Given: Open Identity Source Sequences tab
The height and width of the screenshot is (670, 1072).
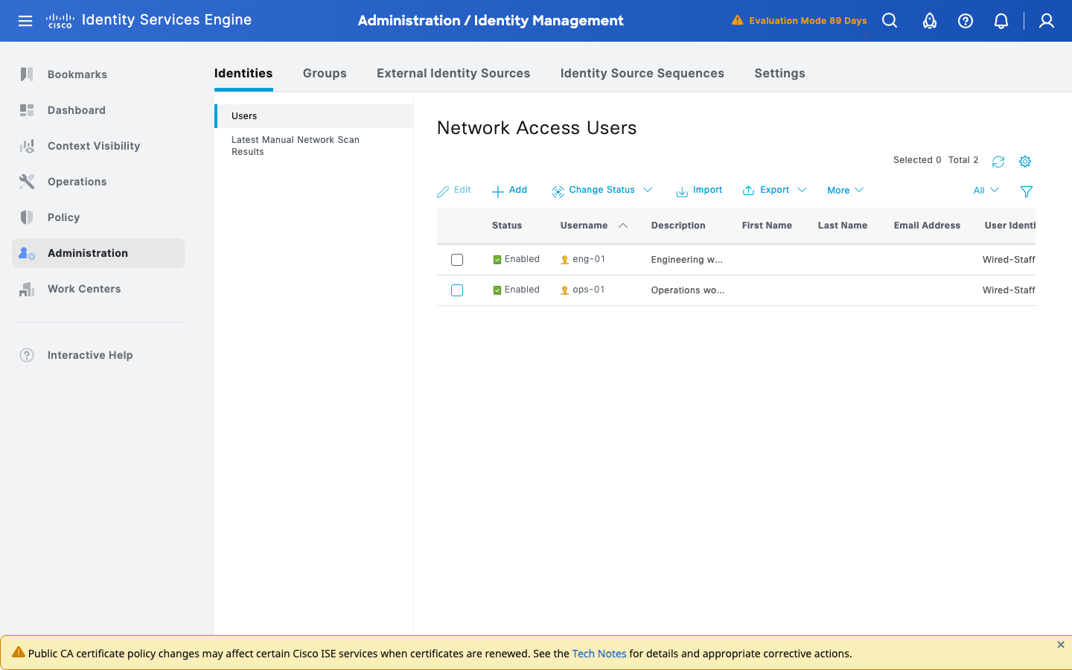Looking at the screenshot, I should pyautogui.click(x=642, y=73).
